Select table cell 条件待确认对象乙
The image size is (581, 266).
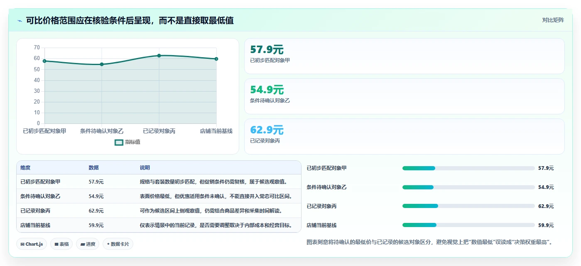point(40,196)
